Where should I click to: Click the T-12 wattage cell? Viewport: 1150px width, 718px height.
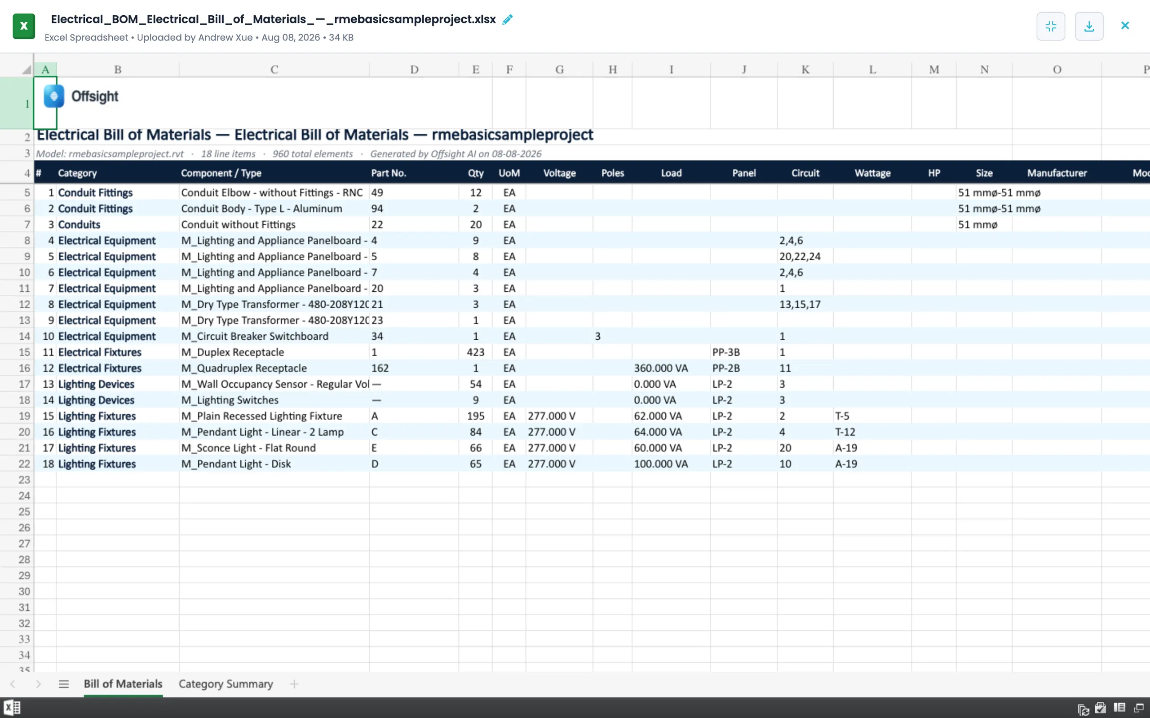(872, 432)
